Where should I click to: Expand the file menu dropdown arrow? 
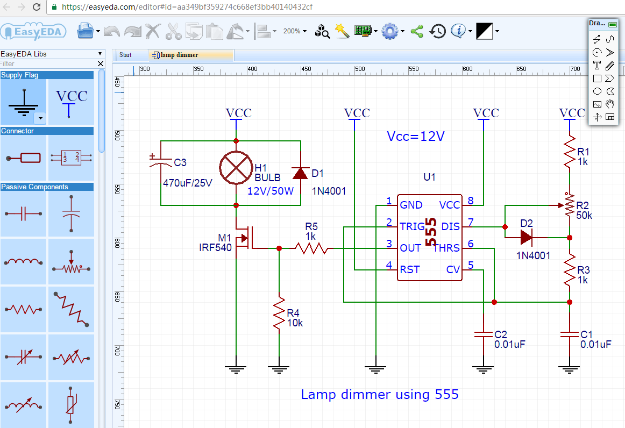tap(98, 31)
